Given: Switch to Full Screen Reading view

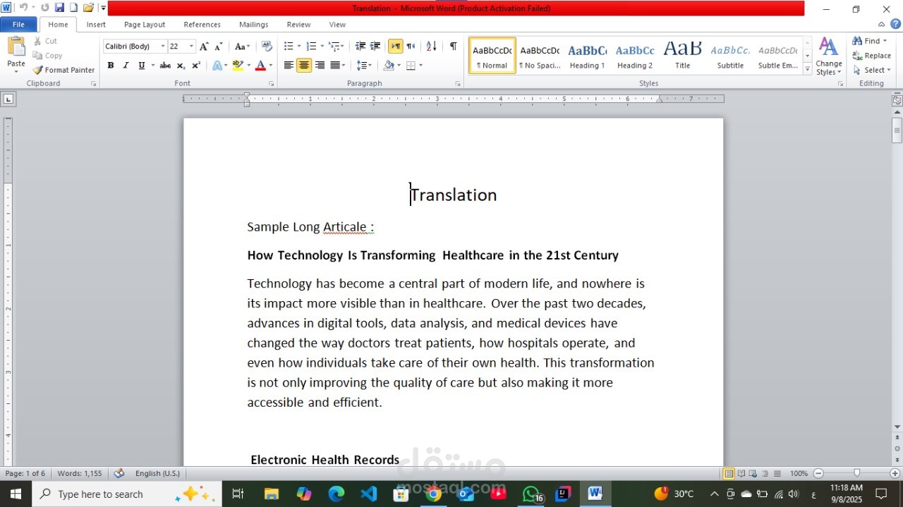Looking at the screenshot, I should coord(741,473).
